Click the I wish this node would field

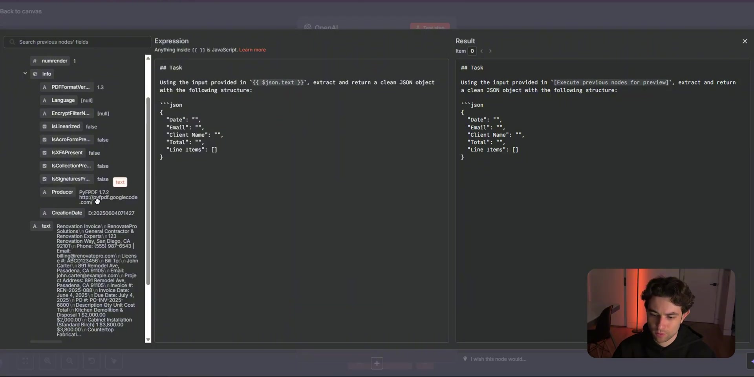click(x=498, y=359)
